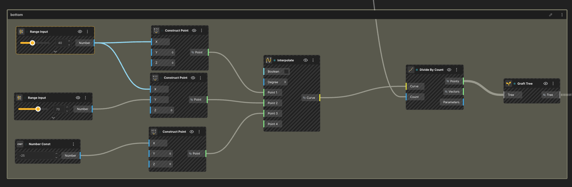Enable the Boolean checkbox in Interpolate
The image size is (572, 187).
coord(286,72)
